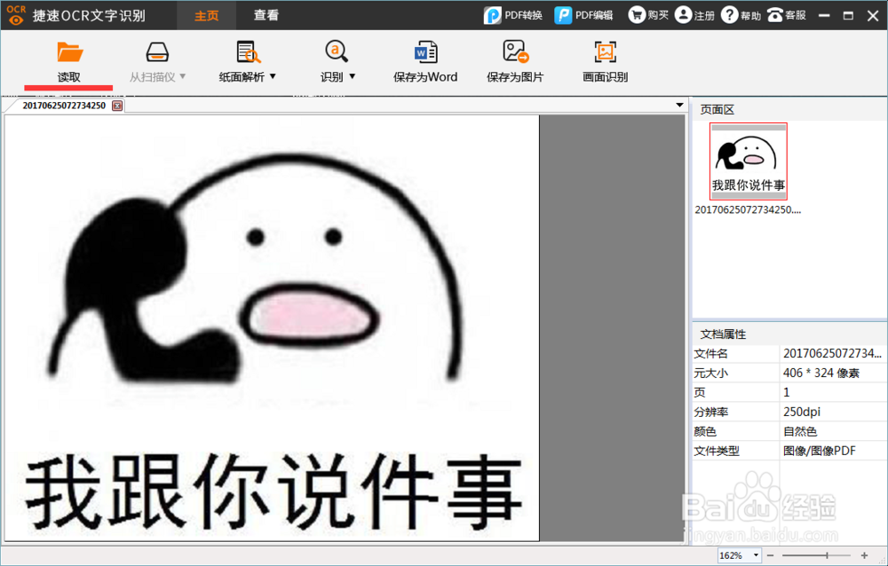Click the 读取 folder icon
Image resolution: width=888 pixels, height=566 pixels.
click(69, 52)
